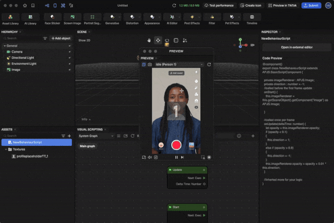Collapse the Textures folder

pos(6,150)
